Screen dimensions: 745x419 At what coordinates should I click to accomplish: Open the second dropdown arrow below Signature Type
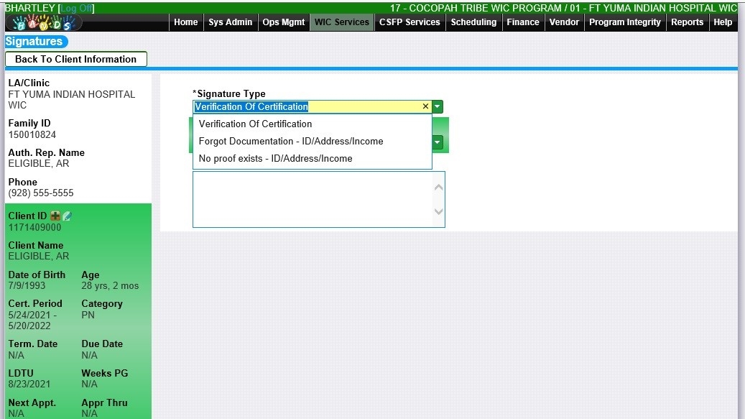pos(438,142)
